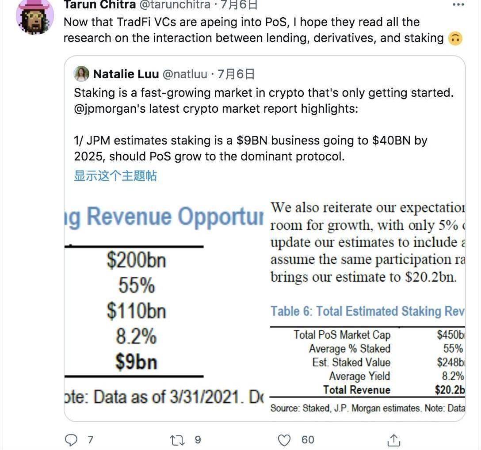Viewport: 481px width, 450px height.
Task: Click the share upload icon
Action: coord(393,440)
